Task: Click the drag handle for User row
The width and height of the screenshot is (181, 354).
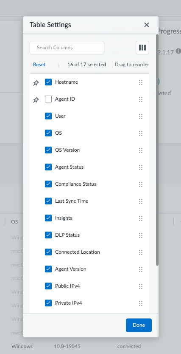Action: coord(141,116)
